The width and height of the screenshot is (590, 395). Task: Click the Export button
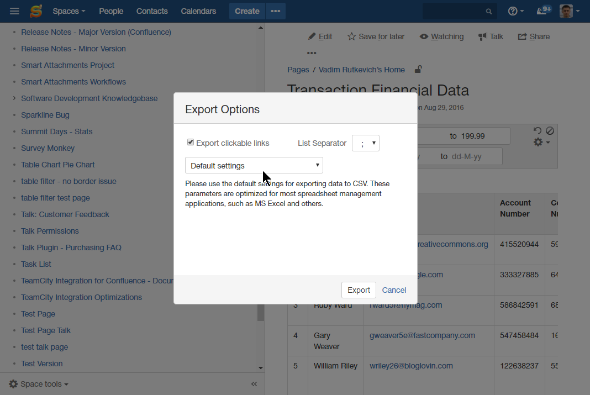pyautogui.click(x=359, y=290)
